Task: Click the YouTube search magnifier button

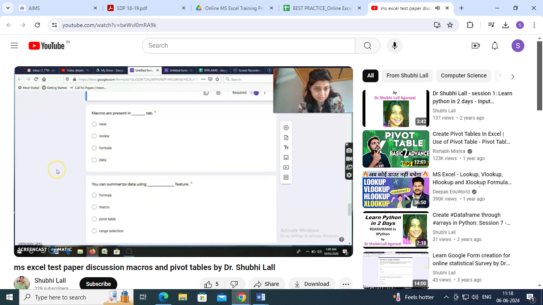Action: click(x=368, y=46)
